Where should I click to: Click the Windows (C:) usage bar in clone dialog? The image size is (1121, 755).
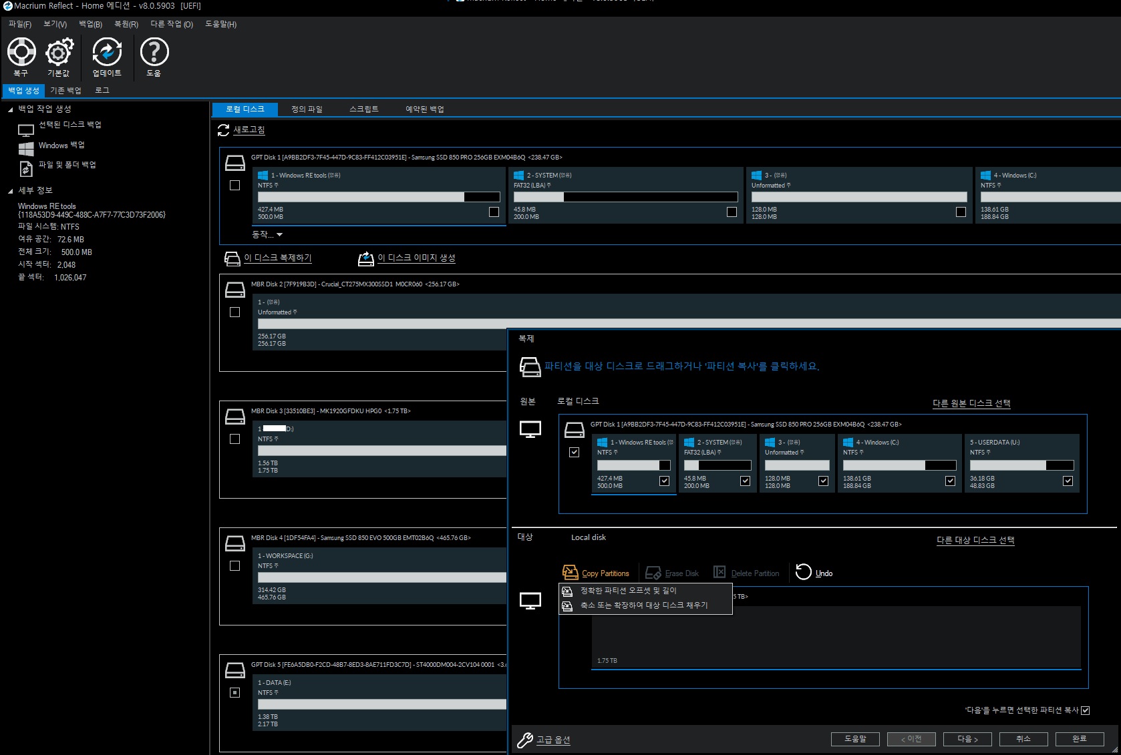[x=899, y=465]
